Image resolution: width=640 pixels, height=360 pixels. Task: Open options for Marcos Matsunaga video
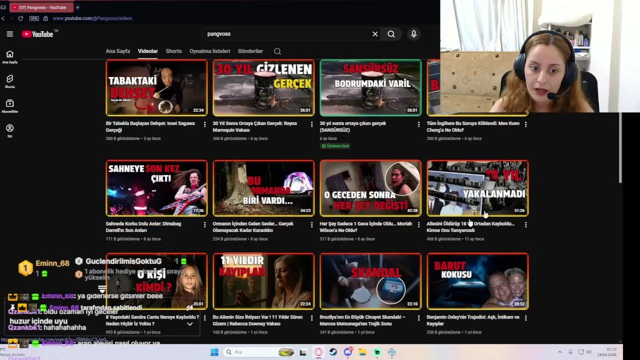[x=418, y=318]
